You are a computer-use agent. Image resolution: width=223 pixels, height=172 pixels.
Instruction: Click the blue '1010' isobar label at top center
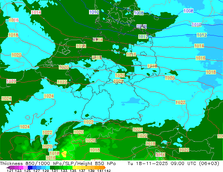tap(94, 12)
